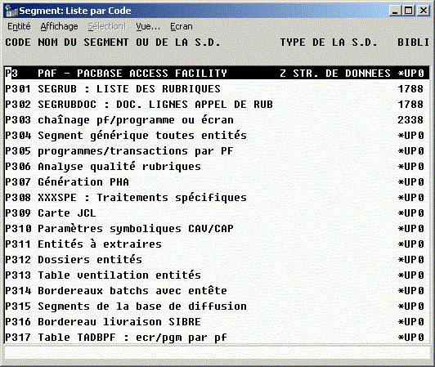This screenshot has height=367, width=435.
Task: Select the P3 PAF - PACBASE ACCESS FACILITY row
Action: coord(217,74)
